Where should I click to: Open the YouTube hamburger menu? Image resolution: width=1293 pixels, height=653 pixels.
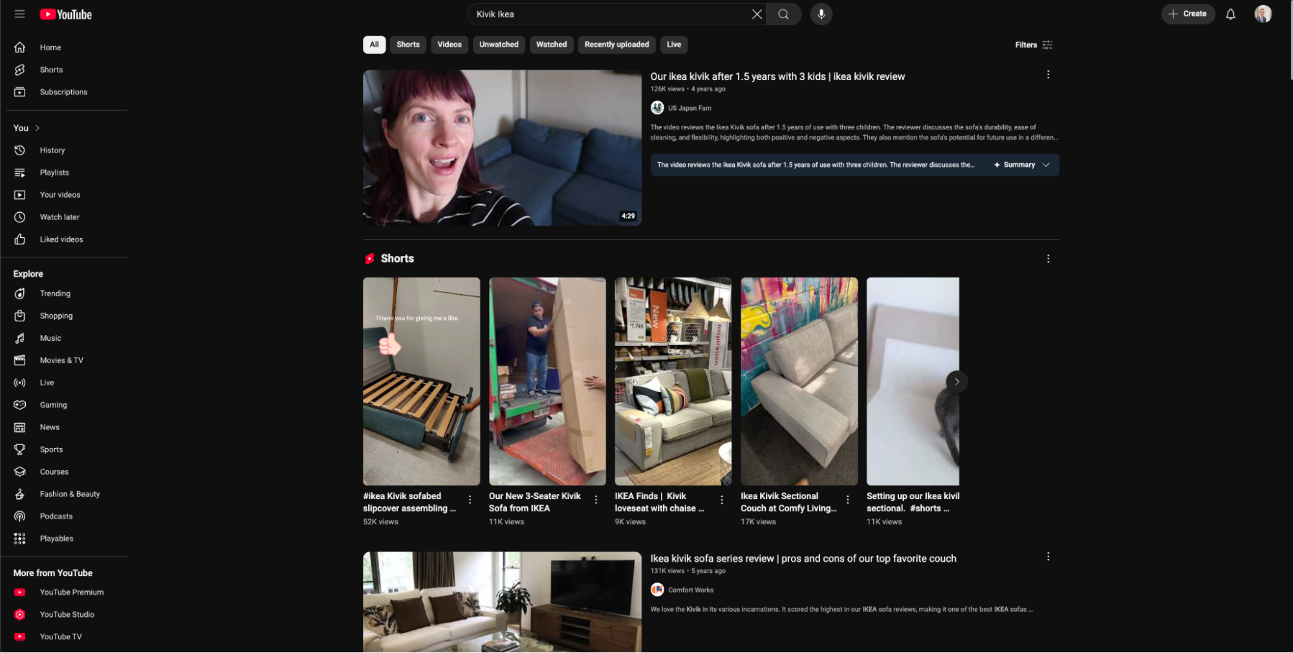tap(19, 14)
